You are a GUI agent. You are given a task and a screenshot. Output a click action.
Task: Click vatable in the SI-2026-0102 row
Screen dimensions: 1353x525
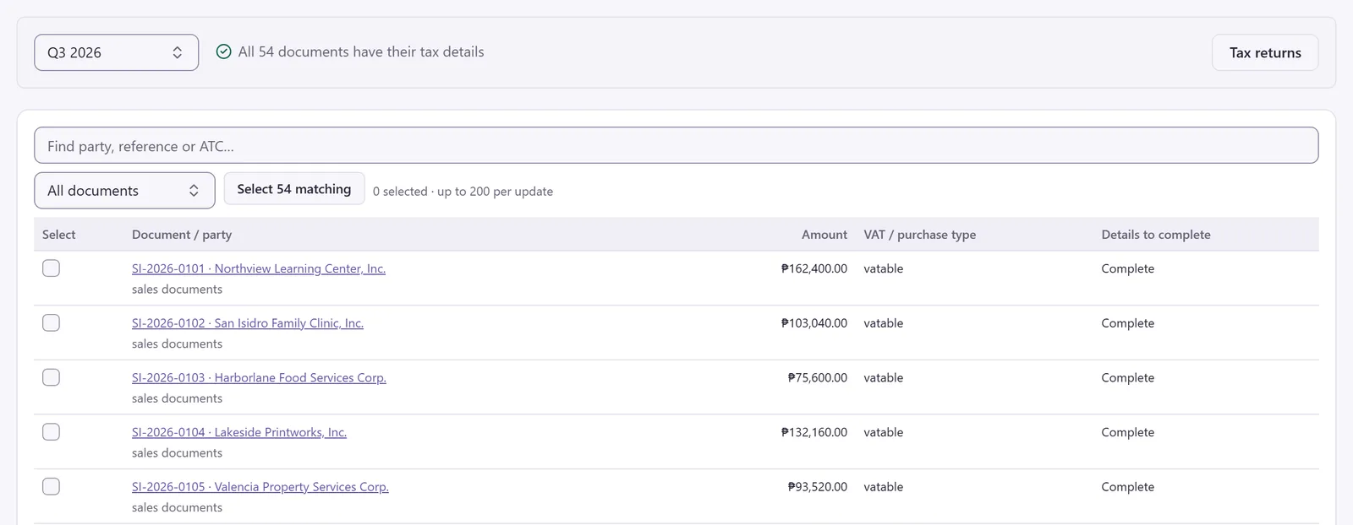coord(884,323)
